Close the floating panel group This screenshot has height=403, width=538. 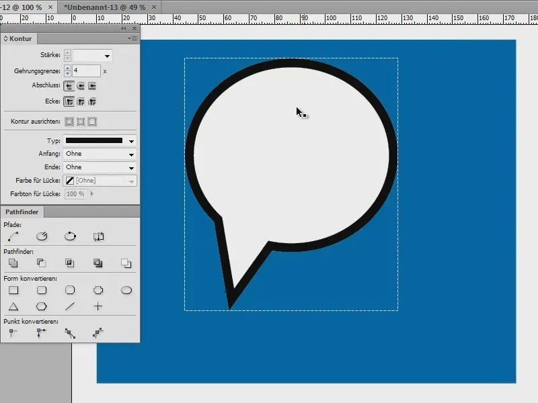(x=134, y=29)
